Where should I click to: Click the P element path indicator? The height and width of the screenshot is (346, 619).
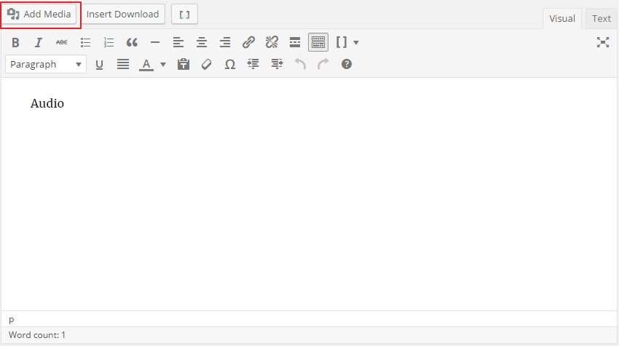click(12, 321)
